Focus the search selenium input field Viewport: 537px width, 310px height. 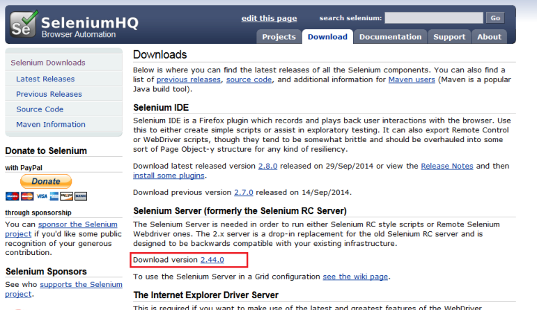434,18
